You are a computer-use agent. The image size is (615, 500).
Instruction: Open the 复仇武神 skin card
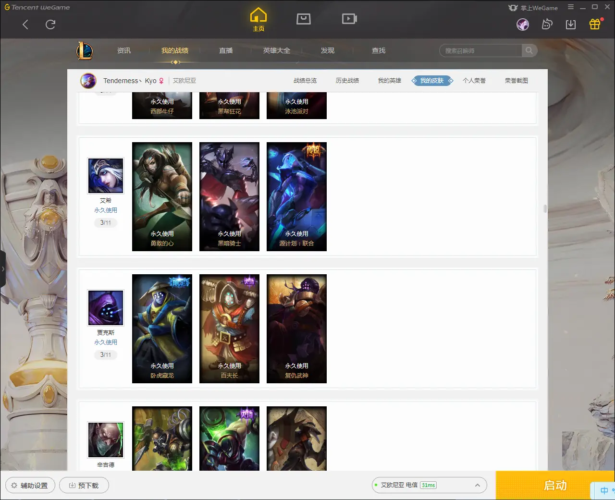(x=296, y=329)
